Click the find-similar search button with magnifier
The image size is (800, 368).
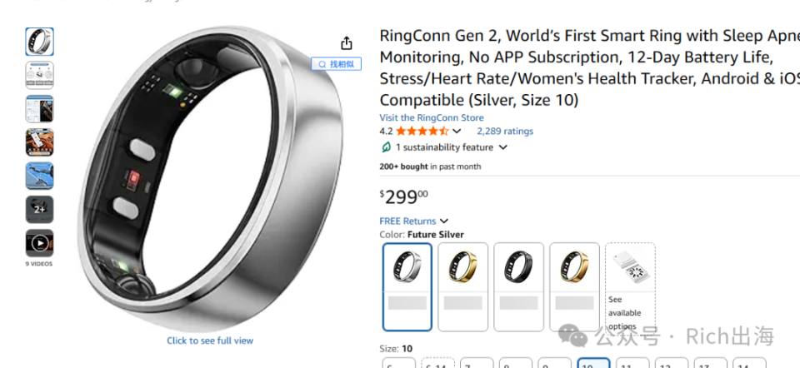click(336, 64)
